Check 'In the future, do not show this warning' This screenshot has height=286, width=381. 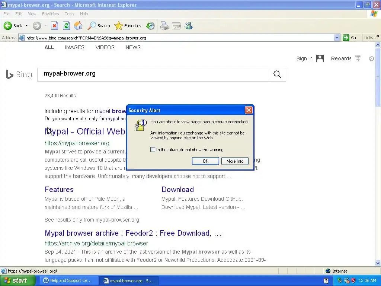tap(153, 150)
